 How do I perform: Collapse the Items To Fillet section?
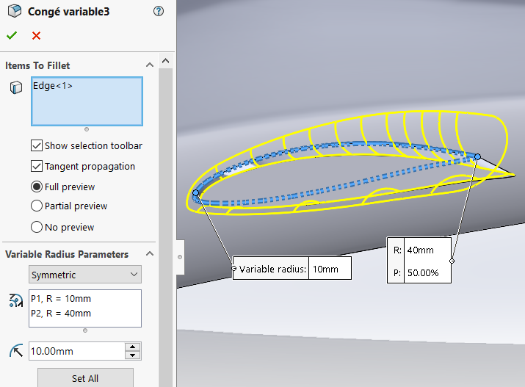coord(150,65)
